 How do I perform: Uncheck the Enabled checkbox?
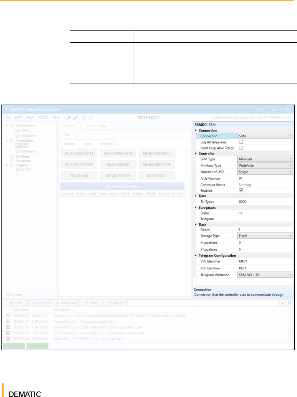click(241, 190)
